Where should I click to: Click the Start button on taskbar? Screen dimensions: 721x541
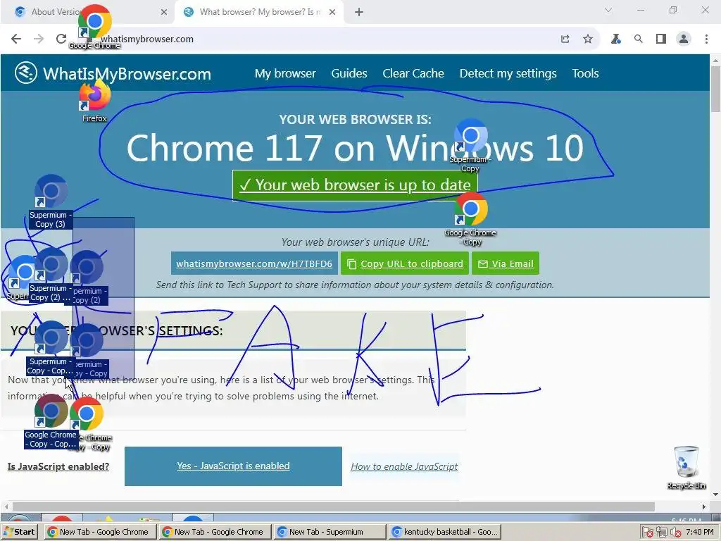pyautogui.click(x=19, y=532)
